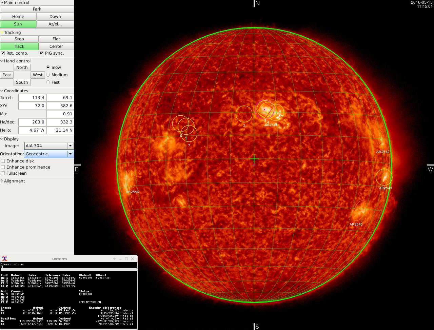Select target circle number 7 on solar disk
The image size is (434, 330).
[189, 133]
